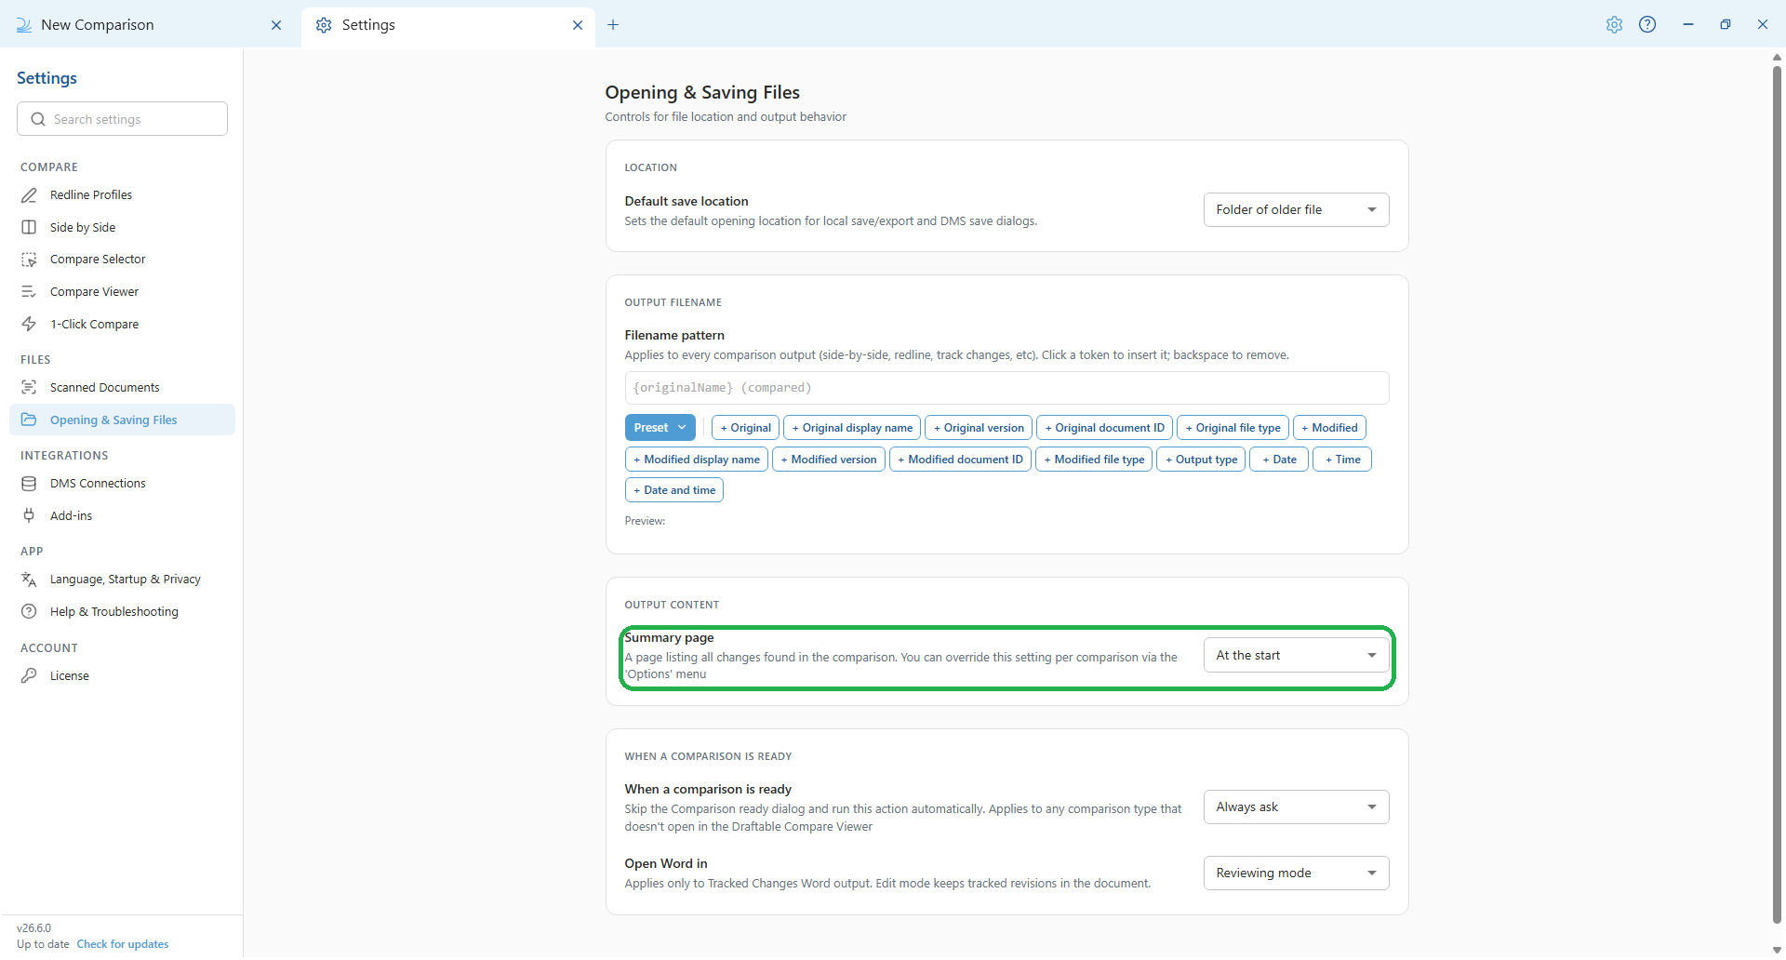Screen dimensions: 1786x960
Task: Open the Summary page dropdown
Action: tap(1296, 656)
